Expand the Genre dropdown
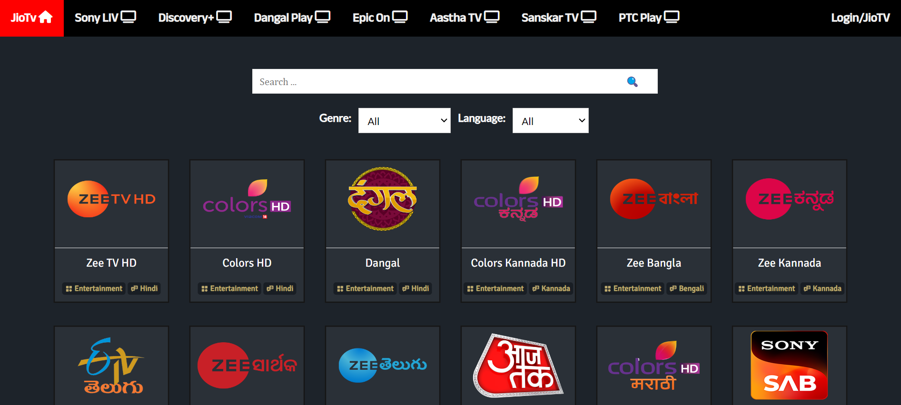This screenshot has height=405, width=901. click(404, 121)
